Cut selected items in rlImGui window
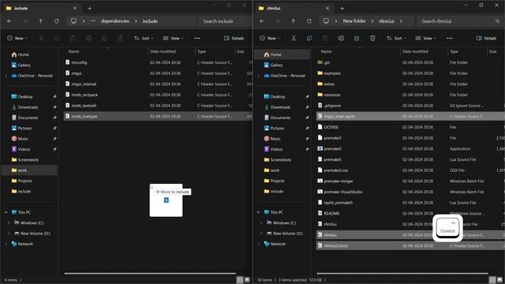The image size is (505, 284). tap(294, 39)
